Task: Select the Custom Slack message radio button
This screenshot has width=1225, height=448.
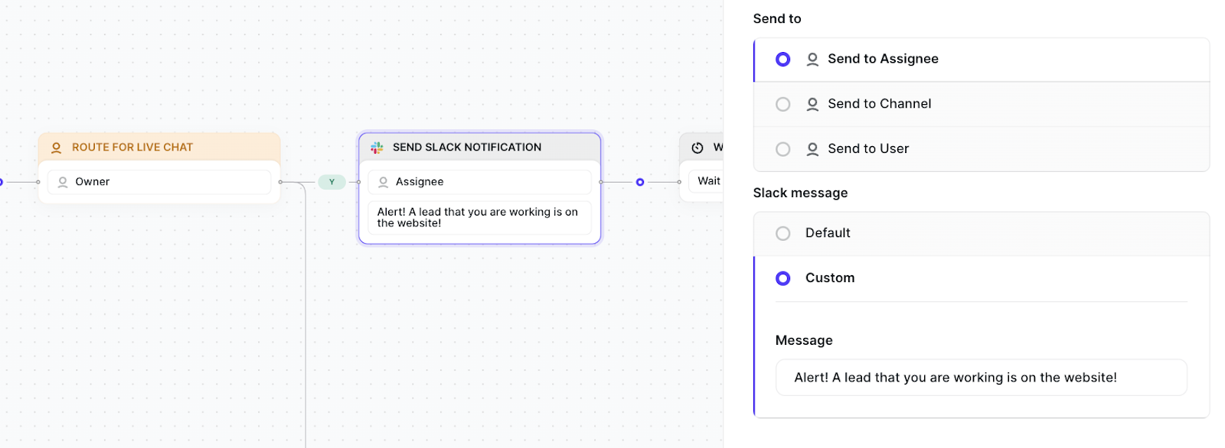Action: pyautogui.click(x=782, y=278)
